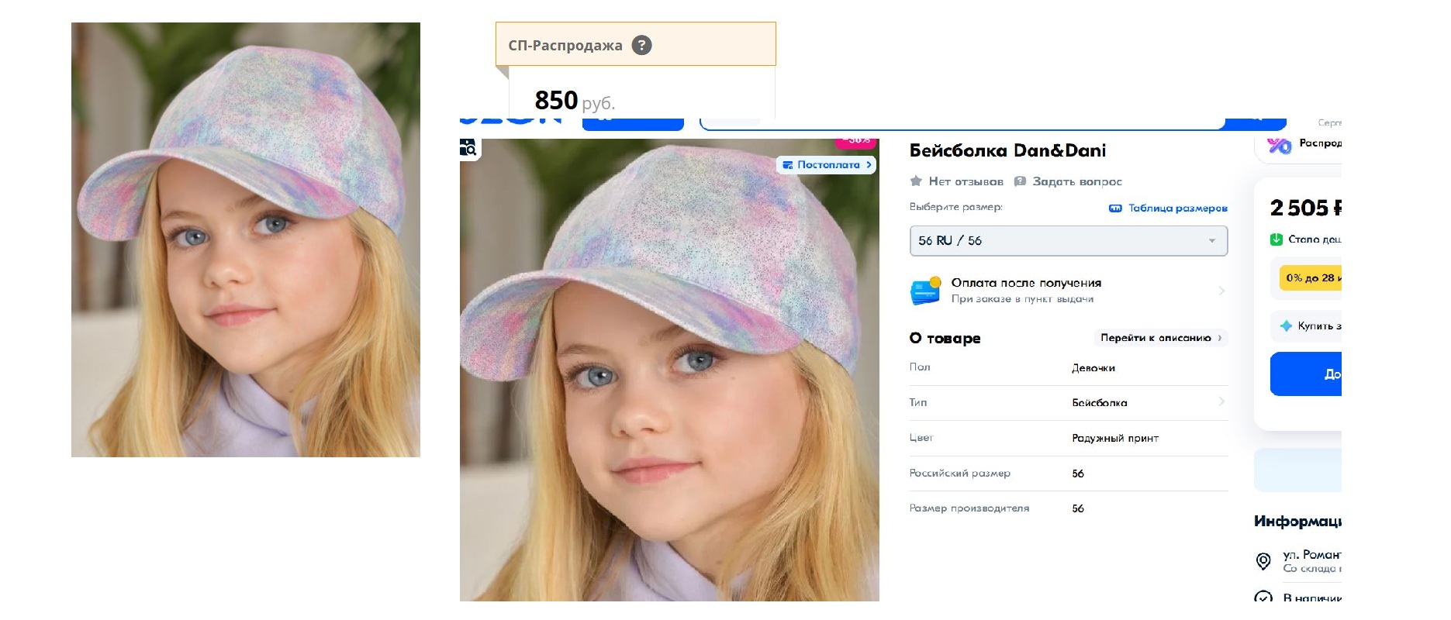Viewport: 1451px width, 620px height.
Task: Expand the Оплата после получения row chevron
Action: [1221, 291]
